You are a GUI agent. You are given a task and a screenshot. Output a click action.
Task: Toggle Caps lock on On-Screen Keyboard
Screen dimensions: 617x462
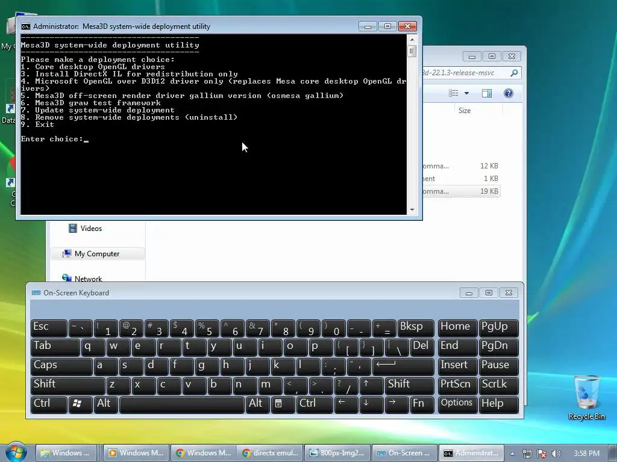(x=61, y=366)
